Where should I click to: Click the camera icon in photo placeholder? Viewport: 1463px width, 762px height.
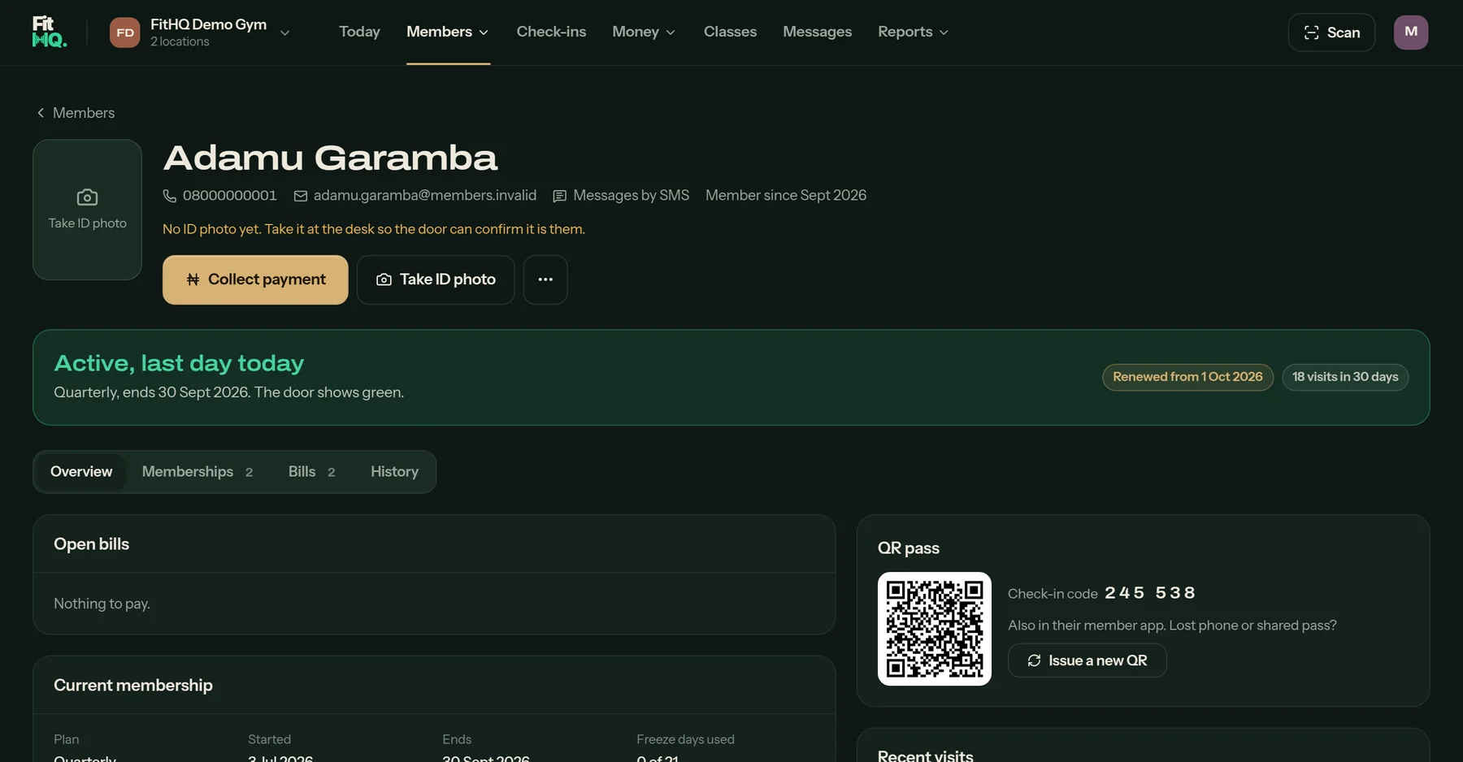coord(87,197)
